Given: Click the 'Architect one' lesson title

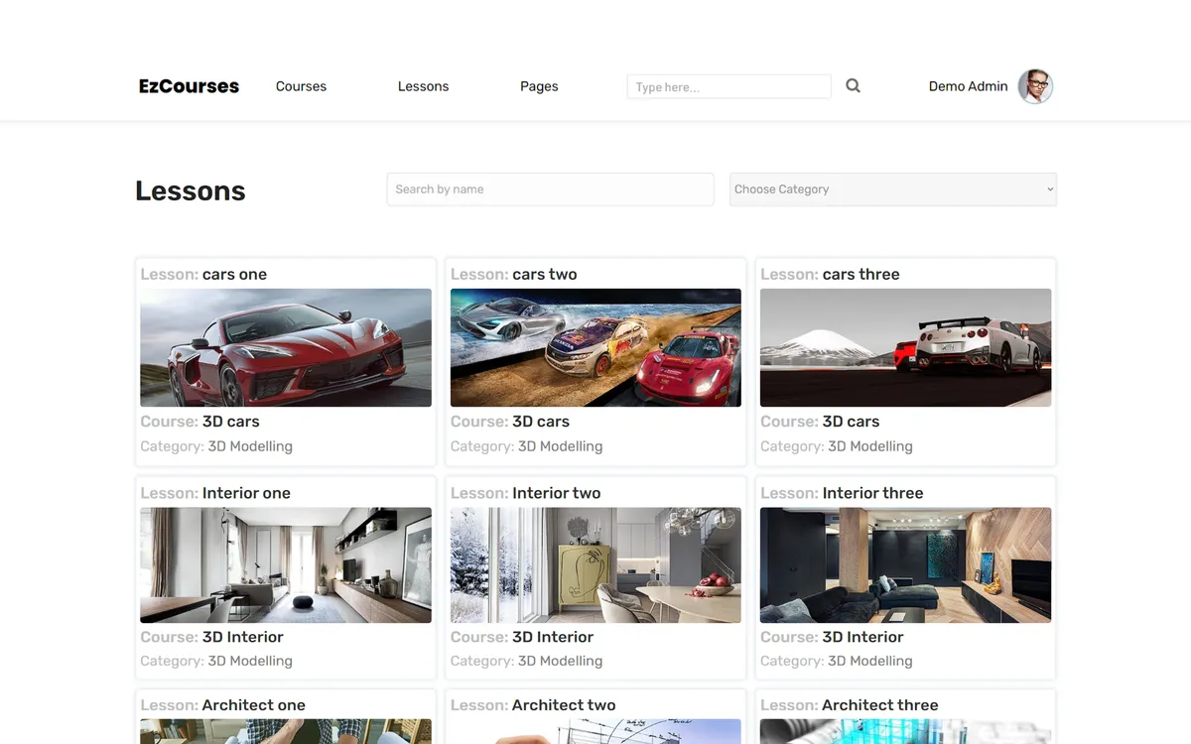Looking at the screenshot, I should (253, 705).
